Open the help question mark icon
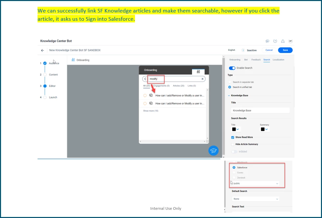This screenshot has width=322, height=218. tap(275, 41)
